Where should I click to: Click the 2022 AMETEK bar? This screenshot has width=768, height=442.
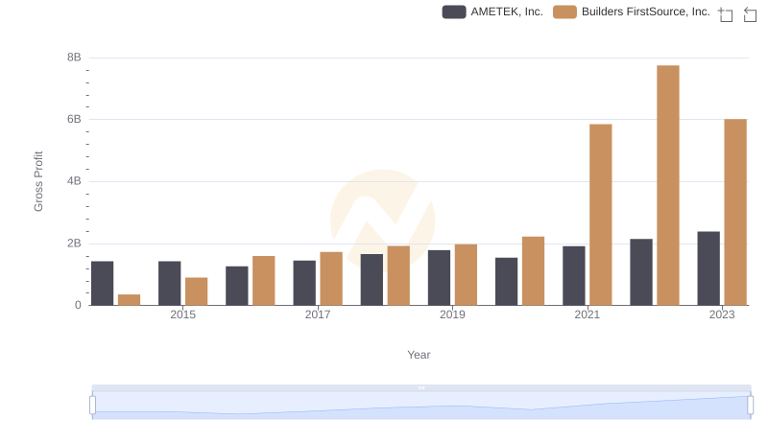pos(641,272)
